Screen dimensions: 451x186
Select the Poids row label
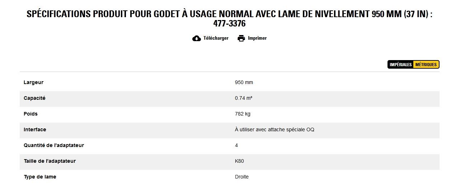(x=30, y=114)
